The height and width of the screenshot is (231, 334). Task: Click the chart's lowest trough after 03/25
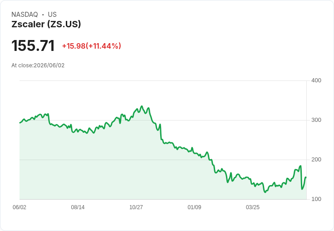(x=265, y=192)
